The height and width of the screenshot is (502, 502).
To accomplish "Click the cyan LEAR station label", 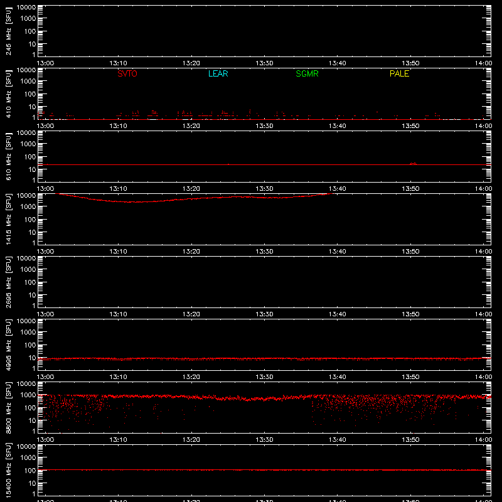I will (x=218, y=73).
